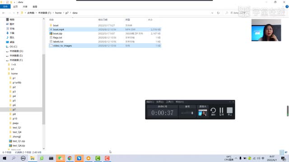Select the p7 folder in sidebar
289x162 pixels.
(x=14, y=109)
